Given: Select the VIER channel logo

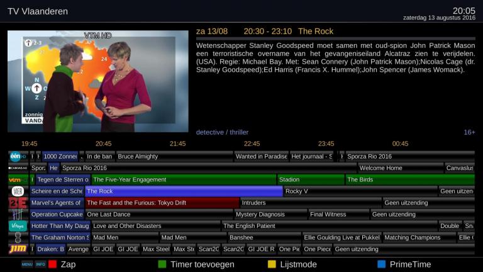Looking at the screenshot, I should (18, 191).
